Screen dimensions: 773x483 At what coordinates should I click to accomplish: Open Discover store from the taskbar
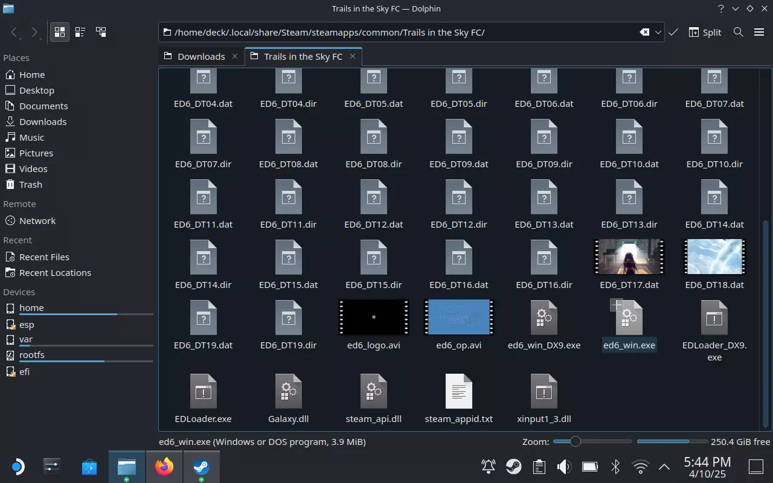click(x=89, y=467)
